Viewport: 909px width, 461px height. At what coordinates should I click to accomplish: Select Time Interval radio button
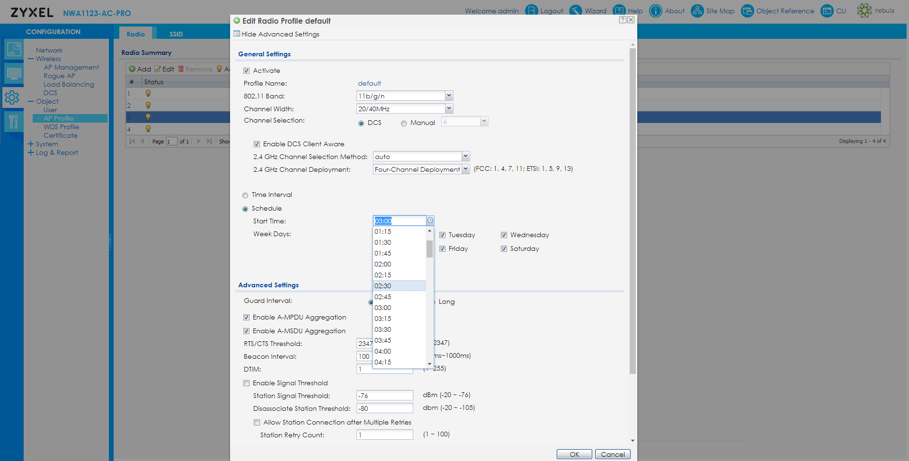coord(245,195)
